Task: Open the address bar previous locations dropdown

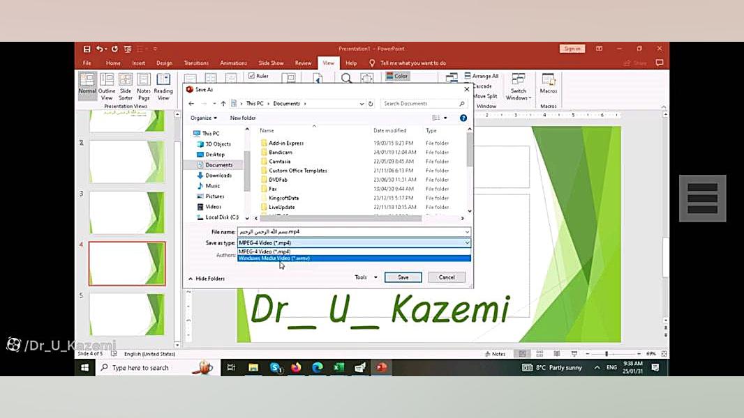Action: (x=362, y=104)
